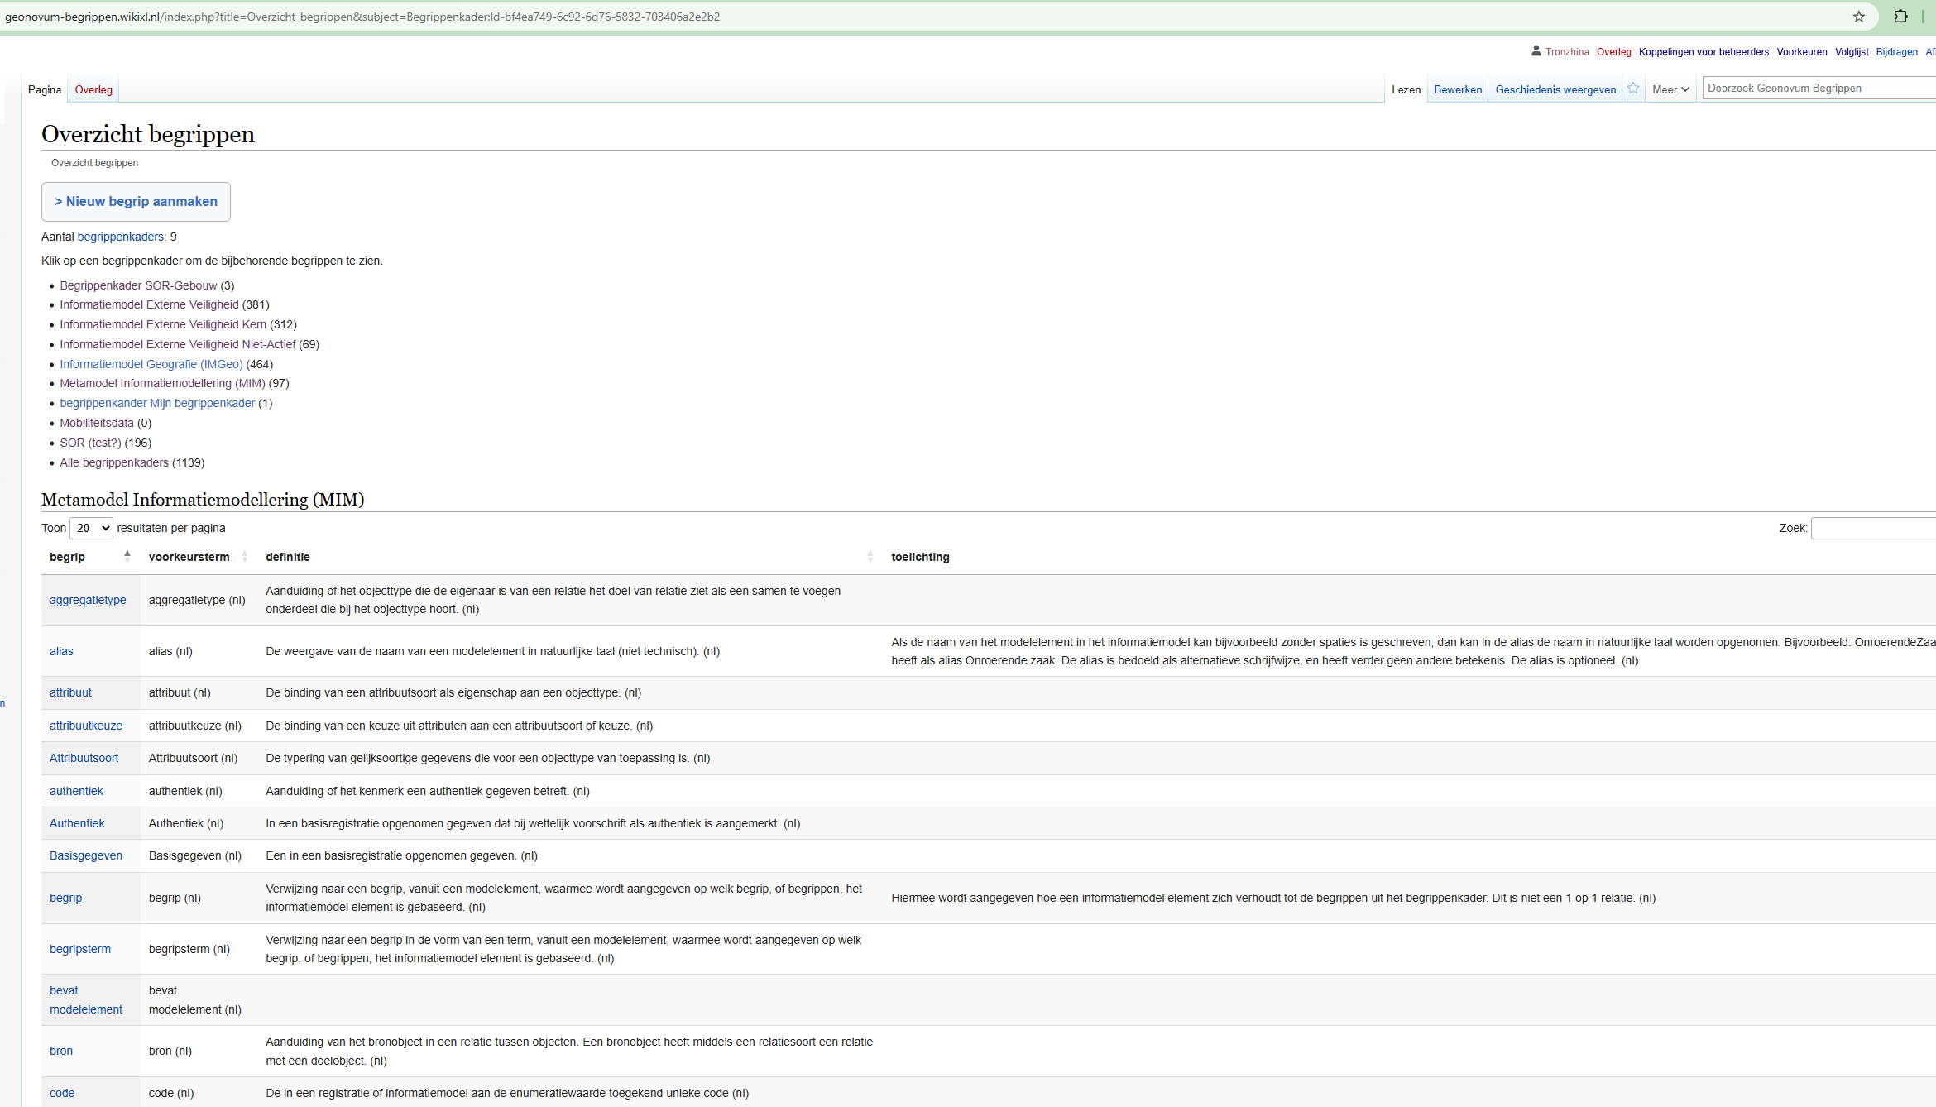Open the aggregatietype begrip link
The image size is (1936, 1107).
[88, 600]
